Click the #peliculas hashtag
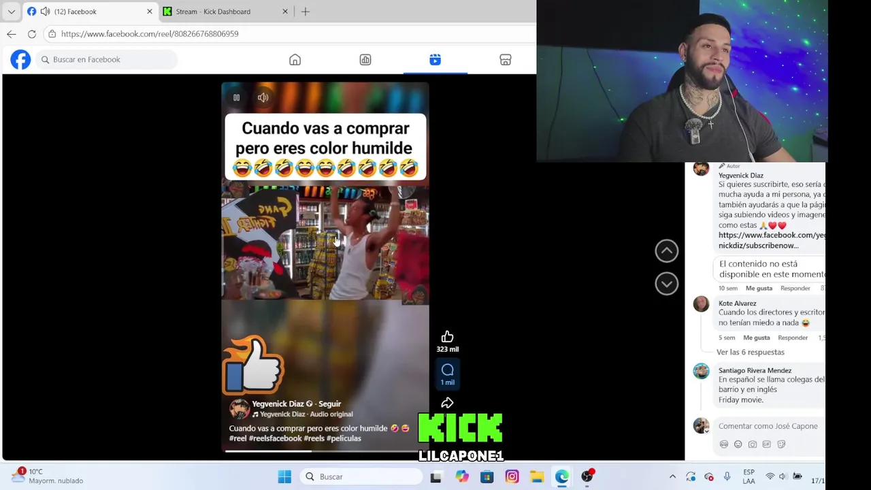 (344, 438)
